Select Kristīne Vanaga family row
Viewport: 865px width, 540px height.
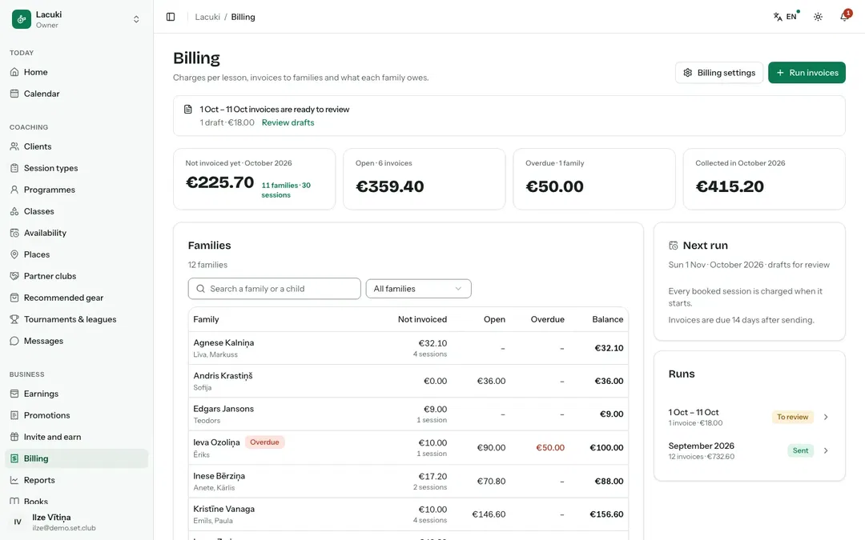[408, 514]
